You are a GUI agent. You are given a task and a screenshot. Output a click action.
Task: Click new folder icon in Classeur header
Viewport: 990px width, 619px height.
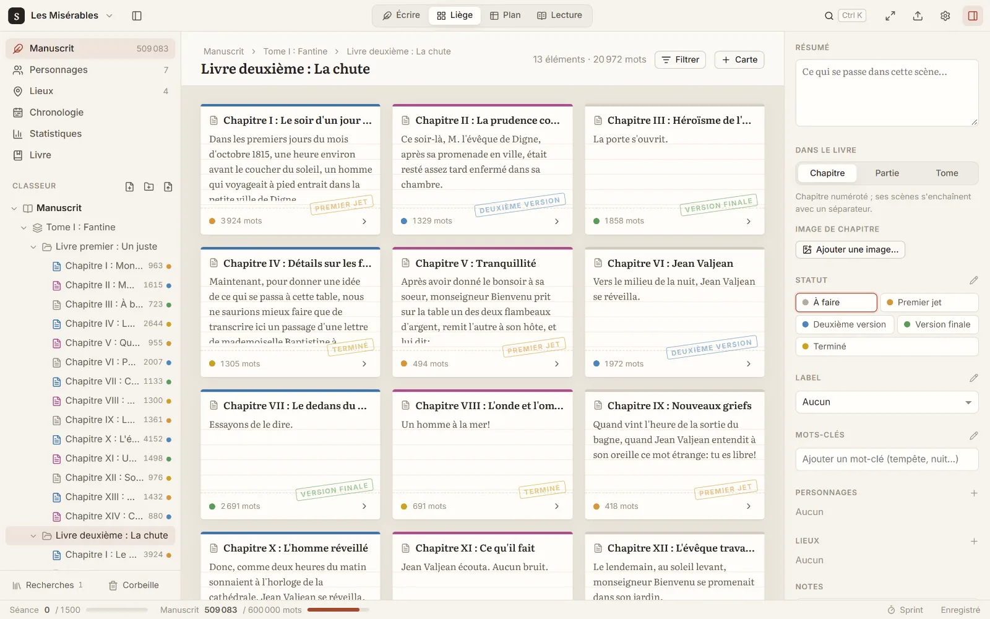click(148, 186)
